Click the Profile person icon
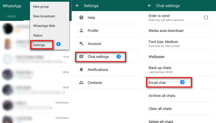The image size is (216, 123). click(81, 30)
